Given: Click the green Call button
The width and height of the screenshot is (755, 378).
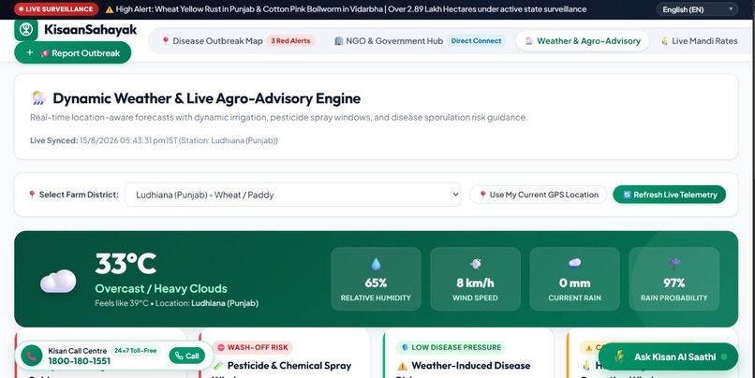Looking at the screenshot, I should click(186, 356).
